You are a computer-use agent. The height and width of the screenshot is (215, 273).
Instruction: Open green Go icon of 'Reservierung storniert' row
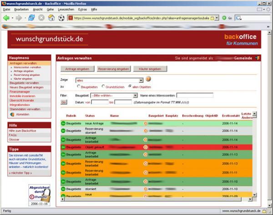click(63, 131)
